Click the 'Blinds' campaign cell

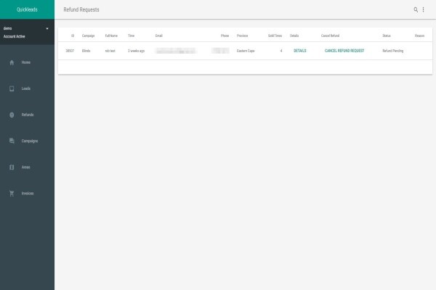click(86, 51)
